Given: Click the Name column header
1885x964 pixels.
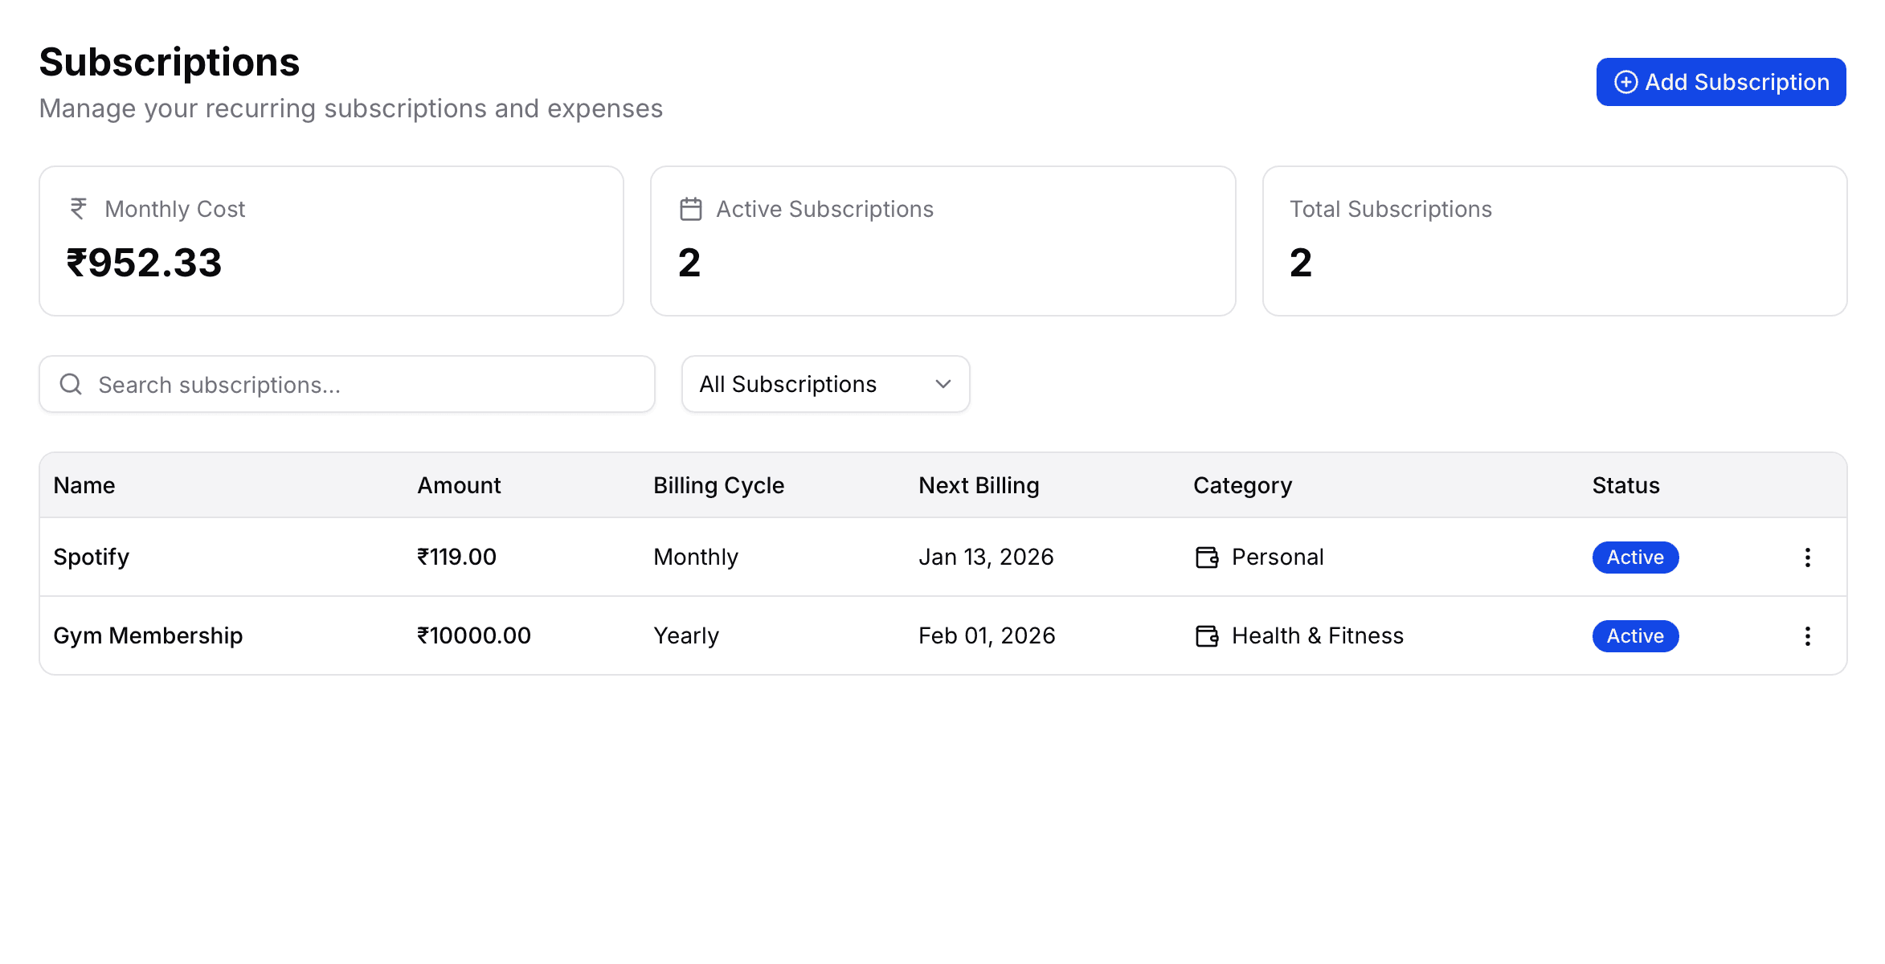Looking at the screenshot, I should 84,485.
